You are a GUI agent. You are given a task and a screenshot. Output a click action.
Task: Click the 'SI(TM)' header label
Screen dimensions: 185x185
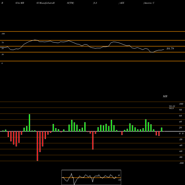pyautogui.click(x=70, y=3)
